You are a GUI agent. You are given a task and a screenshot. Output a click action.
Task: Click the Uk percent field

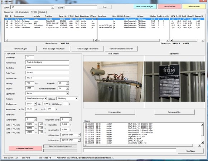tap(45, 104)
